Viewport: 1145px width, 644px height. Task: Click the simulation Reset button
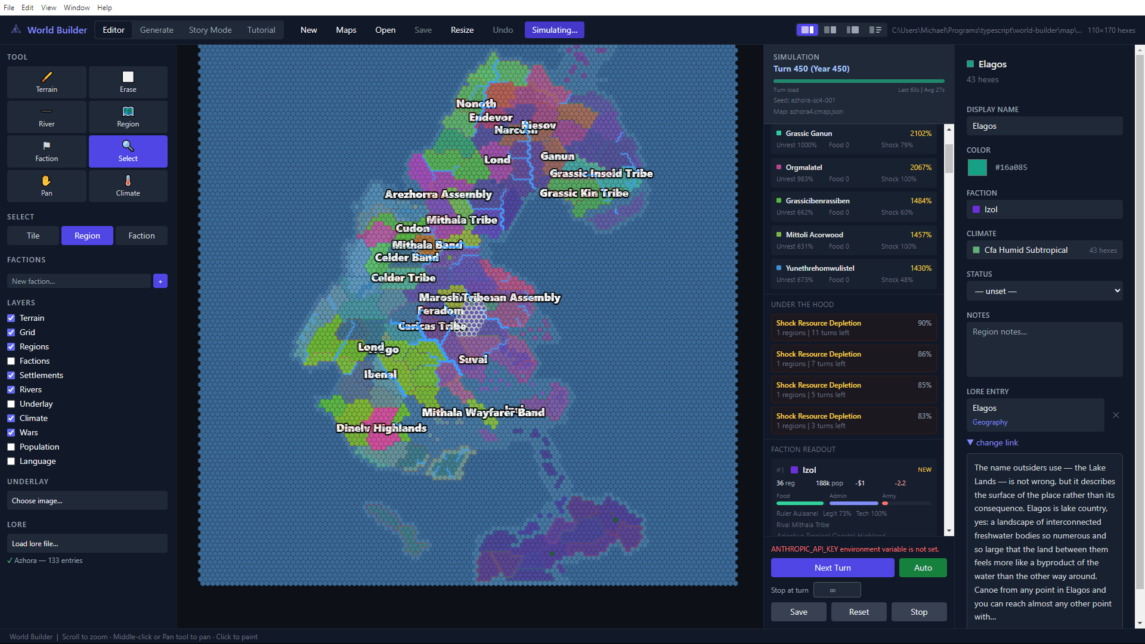(859, 612)
